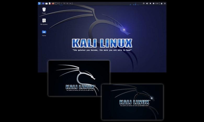Click the CPU graph monitor in the panel

[135, 4]
